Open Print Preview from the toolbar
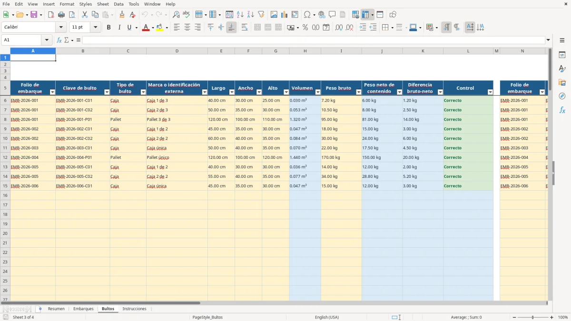Screen dimensions: 571x321 point(71,15)
